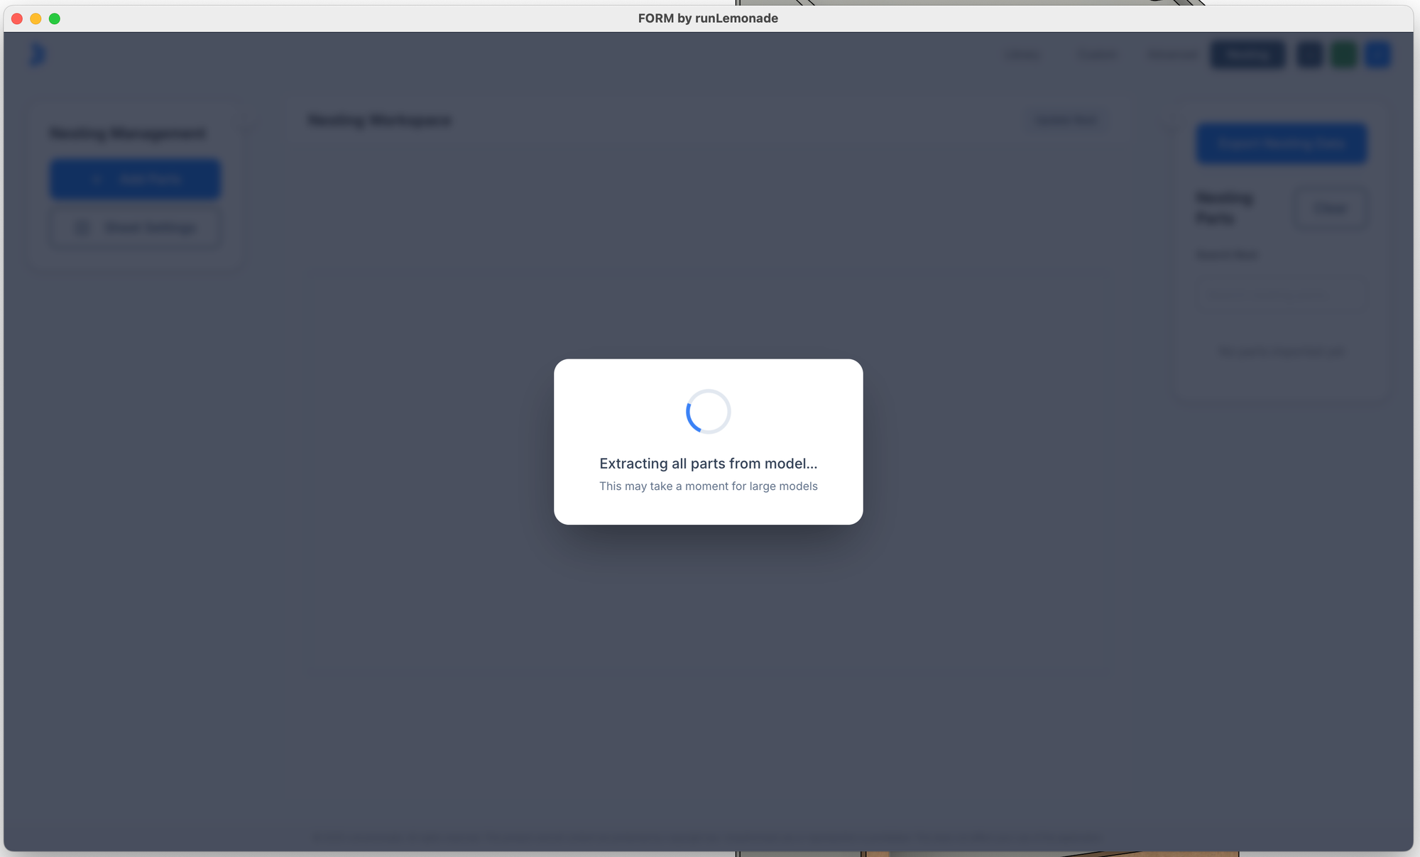The height and width of the screenshot is (857, 1420).
Task: Click the 'Extracting all parts from model...' text
Action: click(x=708, y=463)
